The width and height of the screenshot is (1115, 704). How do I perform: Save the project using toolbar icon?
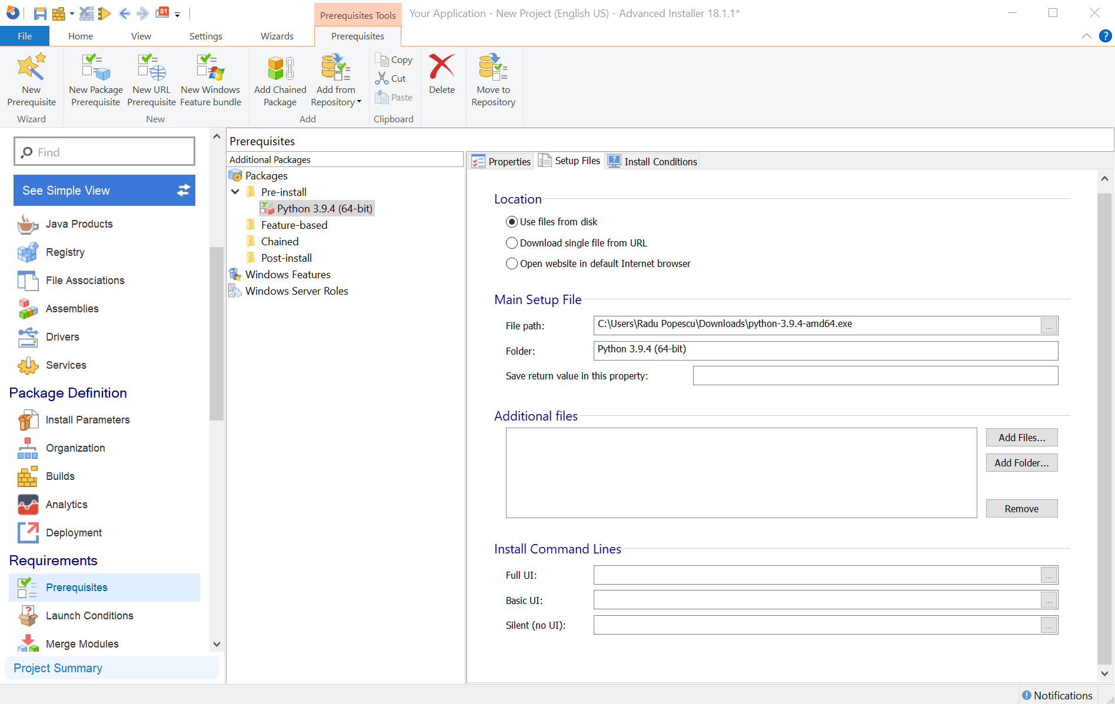coord(40,14)
